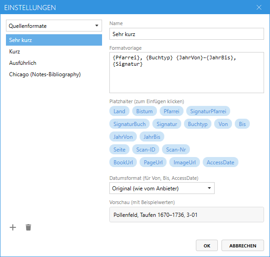Insert the Buchtyp placeholder
This screenshot has width=270, height=257.
(198, 124)
